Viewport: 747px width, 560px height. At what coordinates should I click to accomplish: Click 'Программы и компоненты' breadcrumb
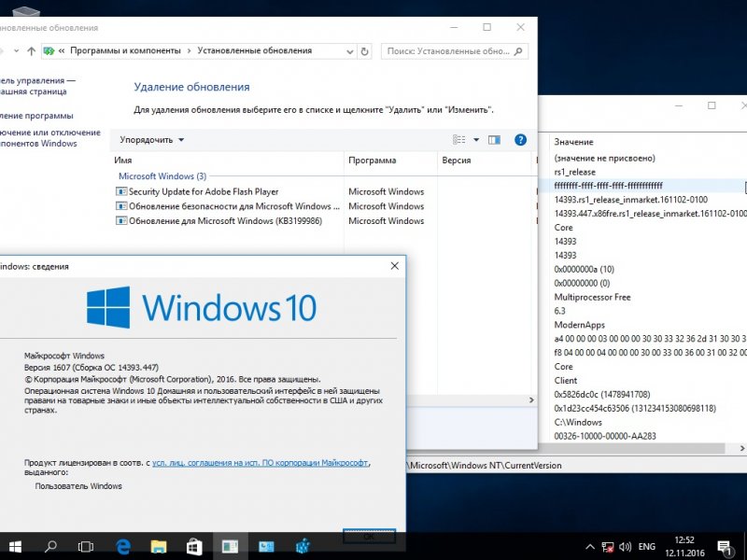click(x=125, y=50)
